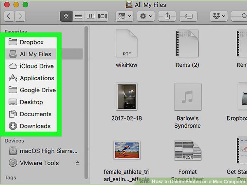Go forward with the right arrow button

click(20, 16)
